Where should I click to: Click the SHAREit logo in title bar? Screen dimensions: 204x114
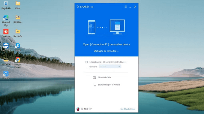click(x=78, y=7)
